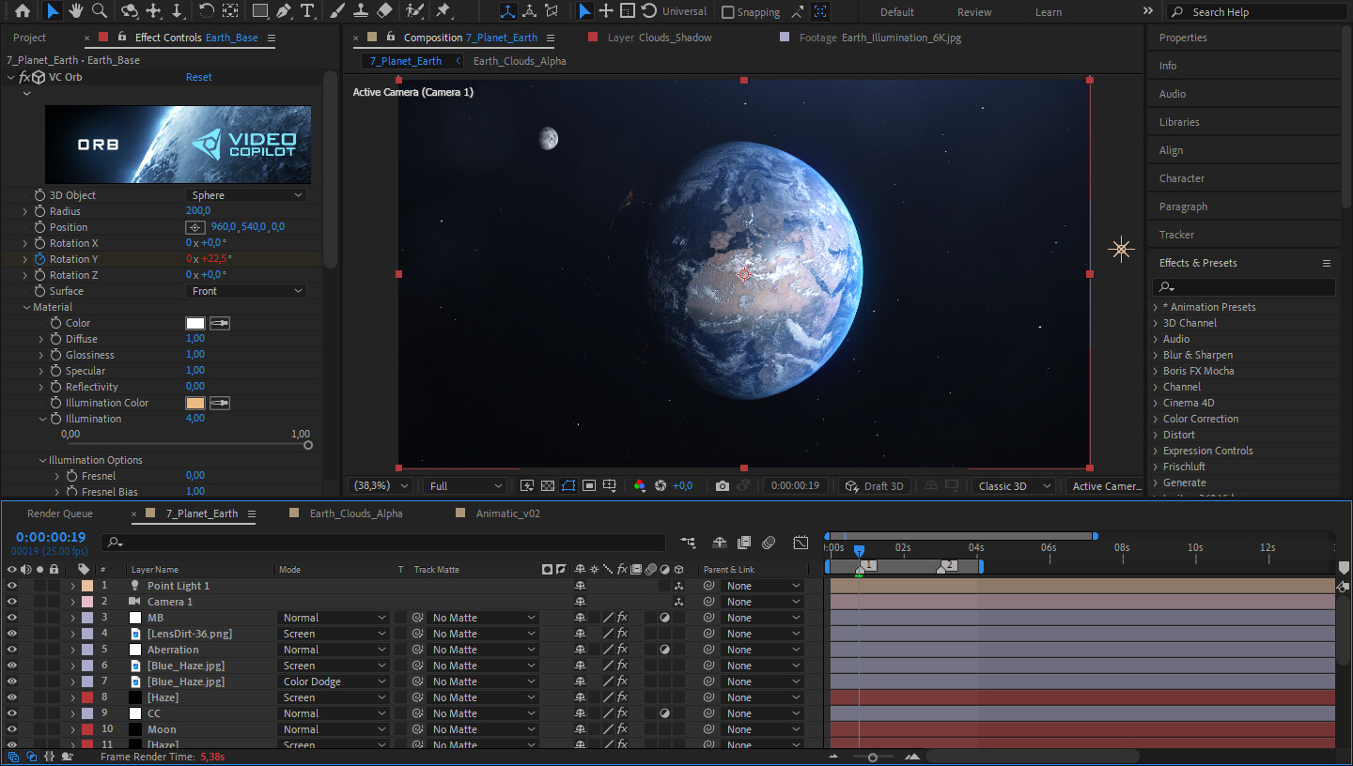Click the Material Color white swatch

point(195,323)
